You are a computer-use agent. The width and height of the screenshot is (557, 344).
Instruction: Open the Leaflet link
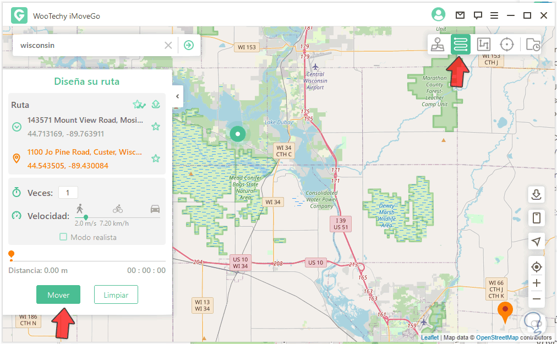(x=430, y=337)
